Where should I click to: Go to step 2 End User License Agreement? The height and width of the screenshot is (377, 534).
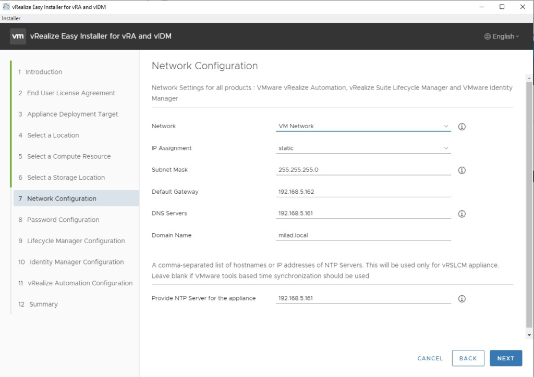click(67, 93)
